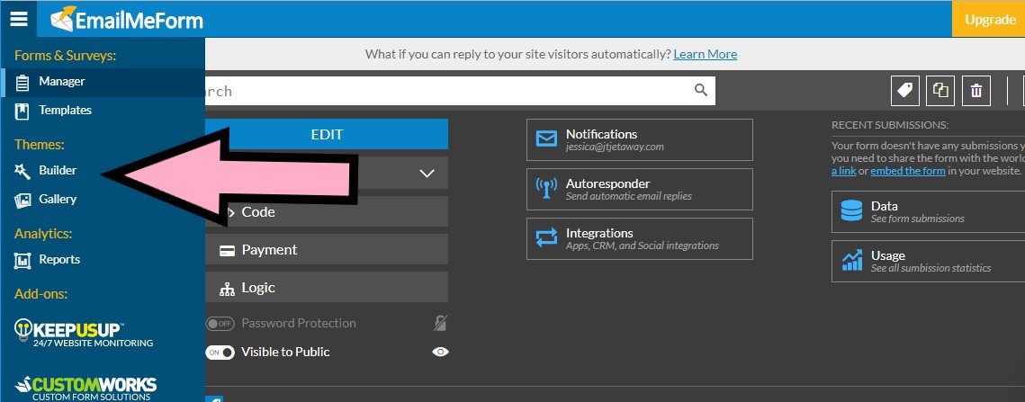Select Manager in the sidebar

[x=61, y=82]
